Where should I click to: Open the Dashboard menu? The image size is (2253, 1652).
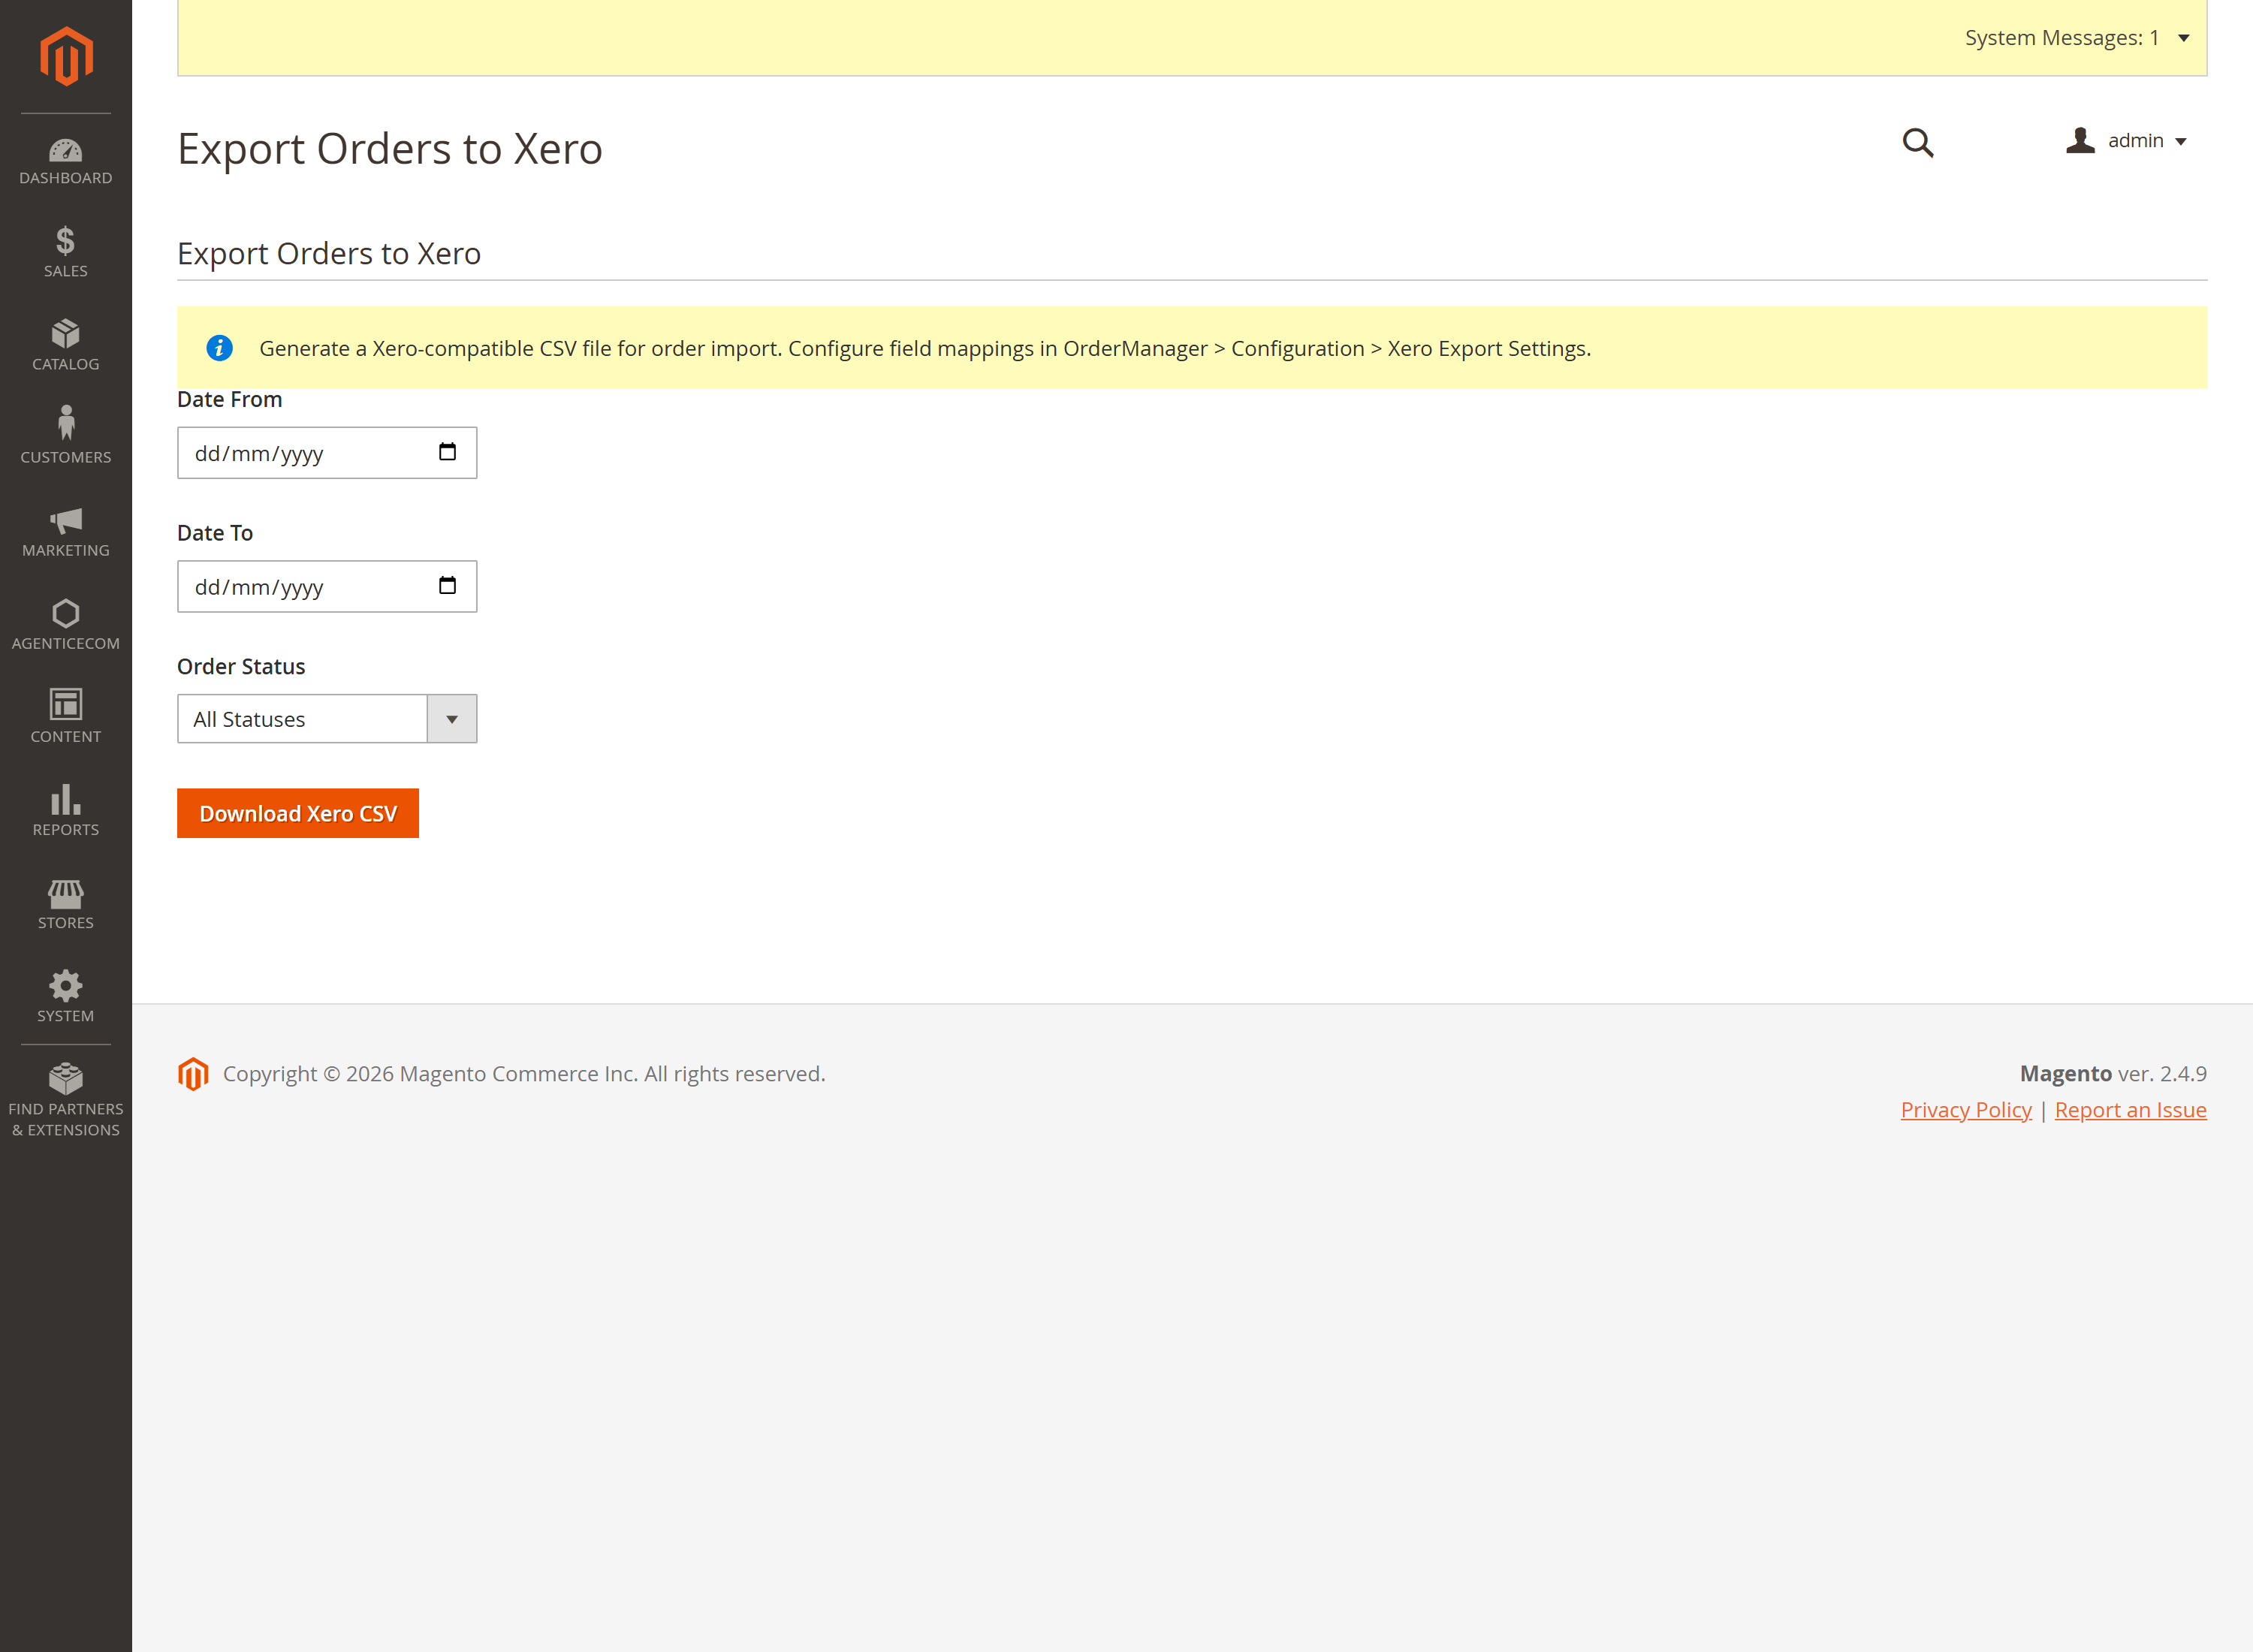(x=66, y=162)
